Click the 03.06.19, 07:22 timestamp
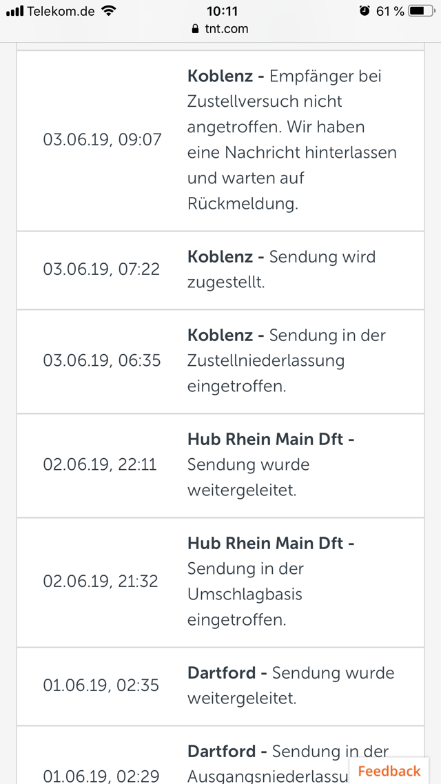Screen dimensions: 441x784 [x=101, y=269]
